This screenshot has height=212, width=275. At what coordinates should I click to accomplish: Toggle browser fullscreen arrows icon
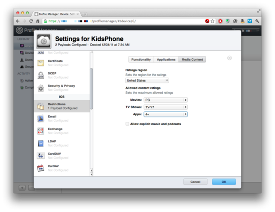click(x=259, y=11)
